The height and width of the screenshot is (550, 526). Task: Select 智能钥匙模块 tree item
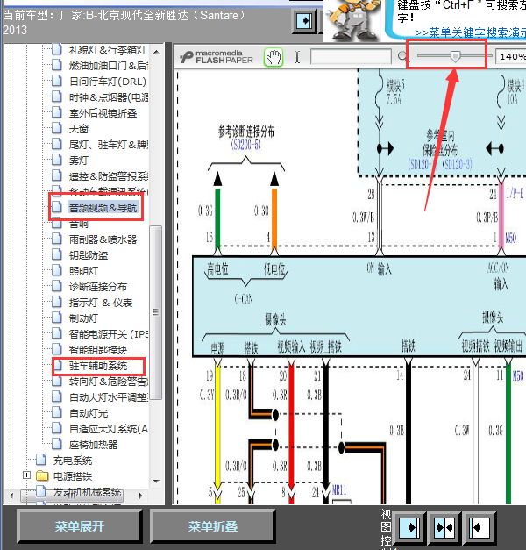(x=98, y=350)
